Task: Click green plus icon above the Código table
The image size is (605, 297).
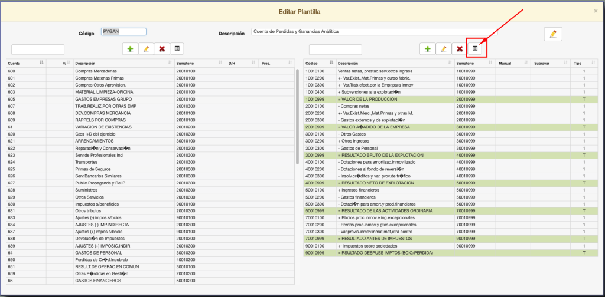Action: point(427,49)
